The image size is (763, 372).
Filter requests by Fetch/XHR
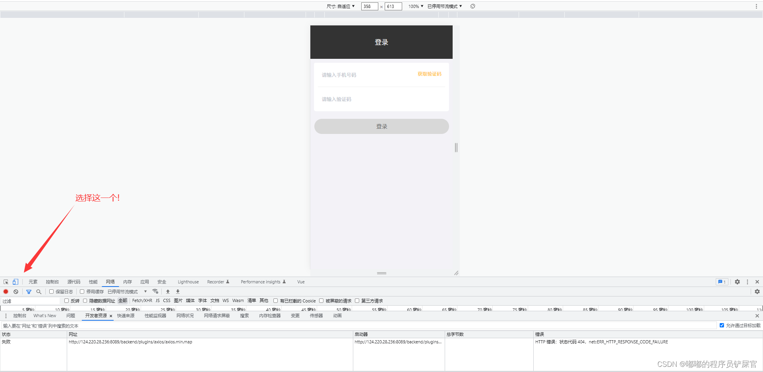(142, 300)
